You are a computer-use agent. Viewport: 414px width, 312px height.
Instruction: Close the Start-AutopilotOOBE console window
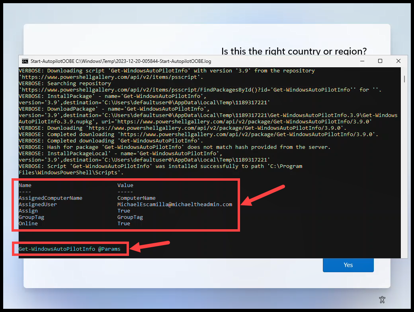pyautogui.click(x=398, y=61)
